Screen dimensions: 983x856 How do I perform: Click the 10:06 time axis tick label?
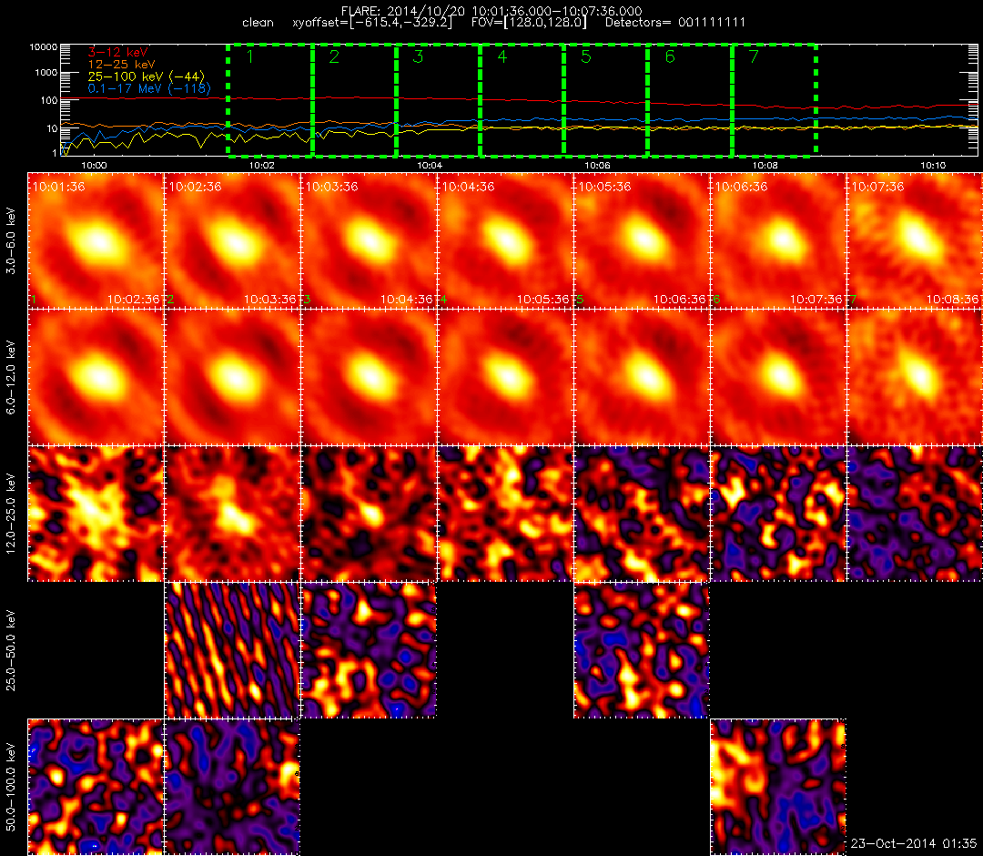pos(597,166)
